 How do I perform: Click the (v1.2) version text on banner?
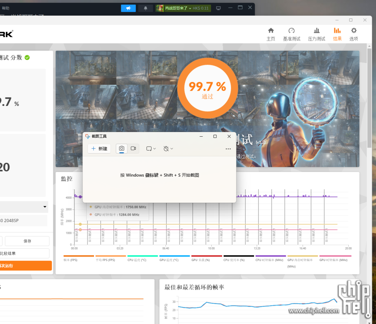click(261, 142)
